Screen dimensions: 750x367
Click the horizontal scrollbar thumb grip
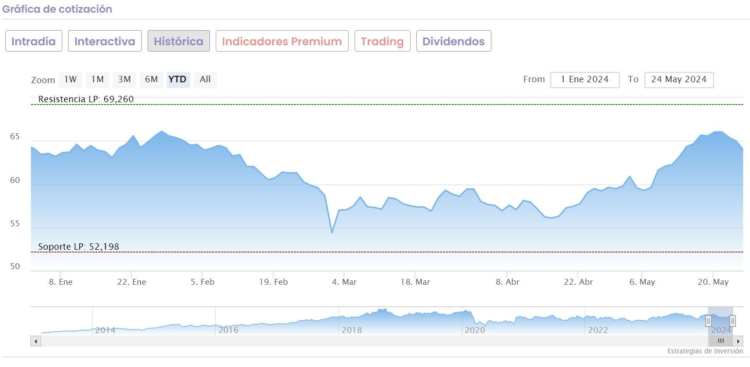pyautogui.click(x=721, y=341)
